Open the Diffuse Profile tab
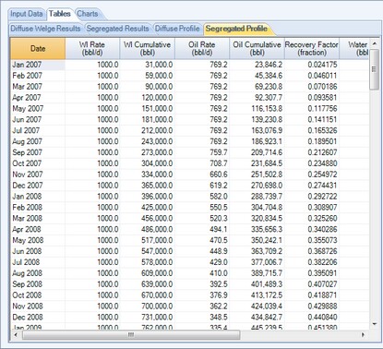 coord(177,29)
